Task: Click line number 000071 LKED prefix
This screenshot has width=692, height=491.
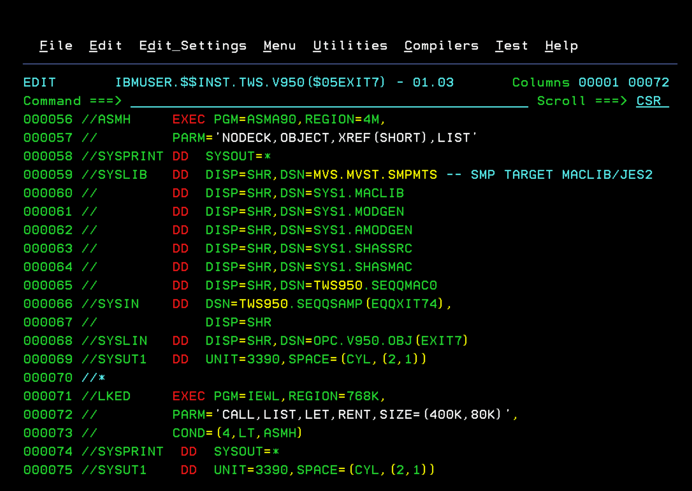Action: (x=48, y=396)
